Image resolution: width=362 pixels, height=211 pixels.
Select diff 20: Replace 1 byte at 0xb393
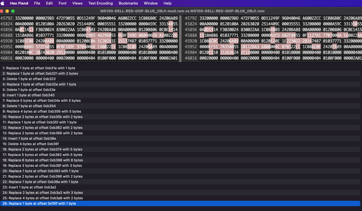point(180,171)
